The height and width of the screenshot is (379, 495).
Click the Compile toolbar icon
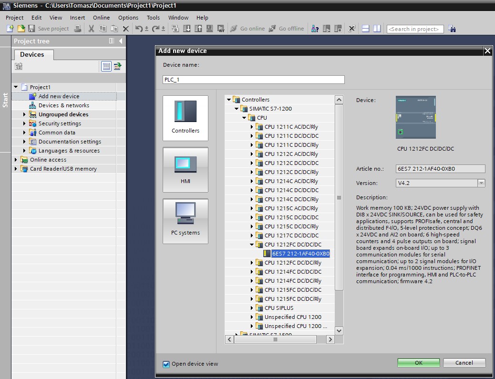[x=175, y=29]
